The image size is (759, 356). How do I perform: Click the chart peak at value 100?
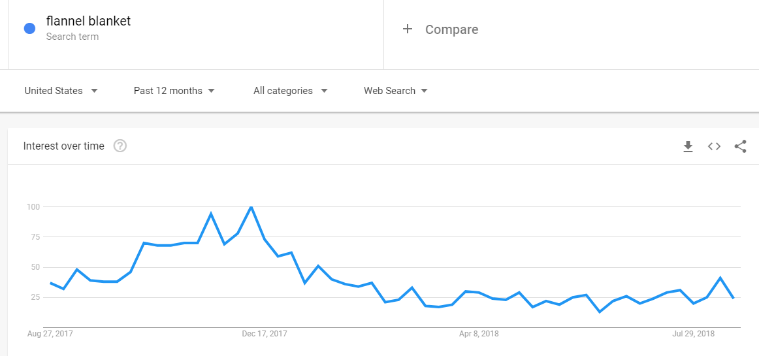click(251, 207)
